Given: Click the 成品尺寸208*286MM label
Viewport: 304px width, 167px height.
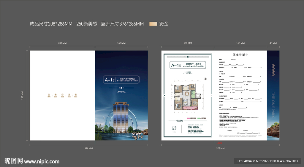Looking at the screenshot, I should pos(51,24).
